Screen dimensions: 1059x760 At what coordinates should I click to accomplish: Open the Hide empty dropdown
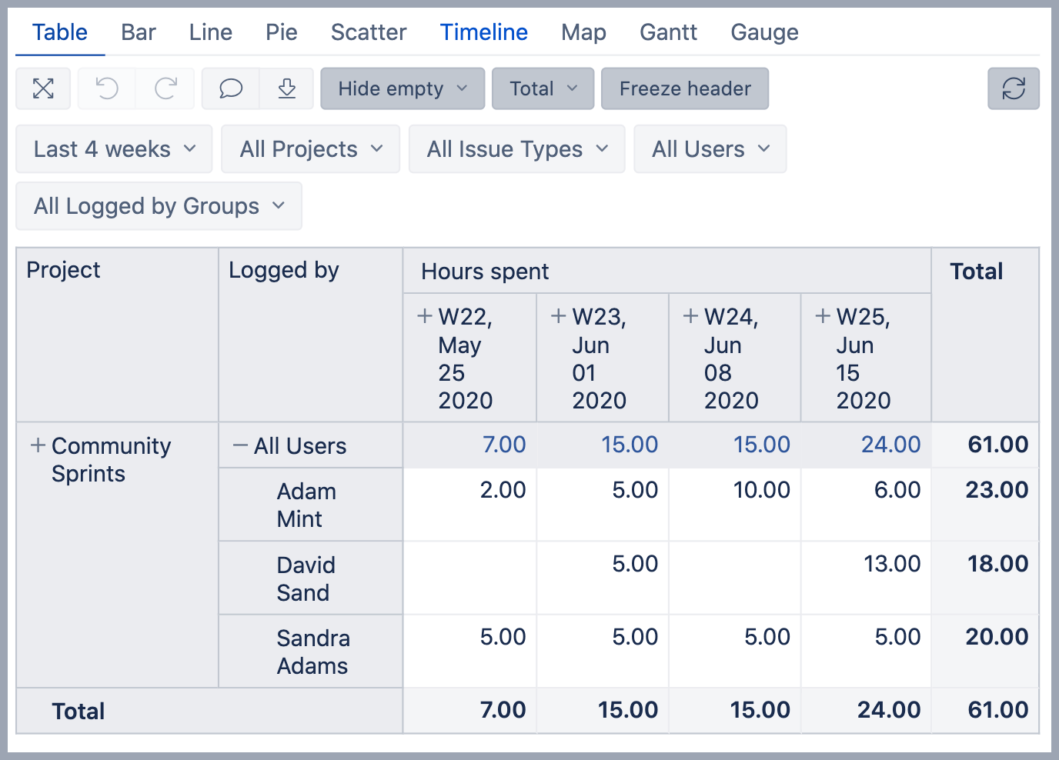click(x=402, y=88)
